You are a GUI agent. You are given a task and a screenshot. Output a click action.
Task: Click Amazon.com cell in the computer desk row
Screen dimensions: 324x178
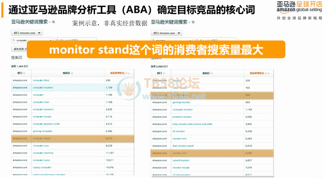tap(20, 80)
